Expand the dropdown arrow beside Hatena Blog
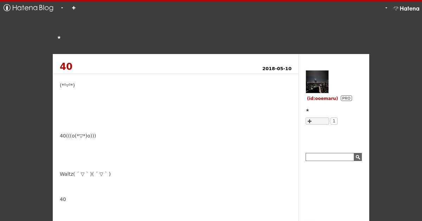The height and width of the screenshot is (221, 422). pos(62,8)
